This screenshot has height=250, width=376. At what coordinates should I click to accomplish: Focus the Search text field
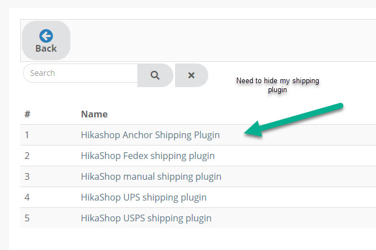[80, 73]
